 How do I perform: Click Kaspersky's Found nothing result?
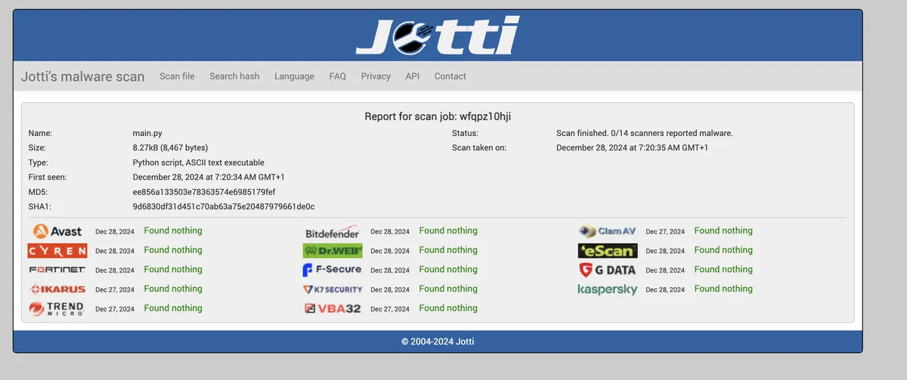723,289
